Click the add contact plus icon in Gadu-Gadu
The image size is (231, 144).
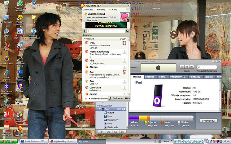point(84,31)
